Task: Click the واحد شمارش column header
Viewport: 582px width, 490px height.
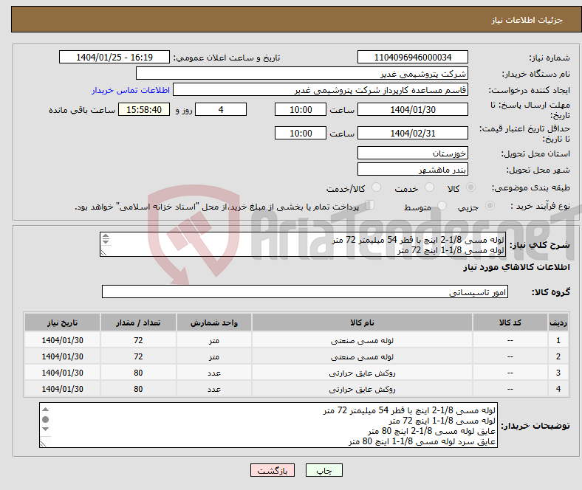Action: [214, 322]
